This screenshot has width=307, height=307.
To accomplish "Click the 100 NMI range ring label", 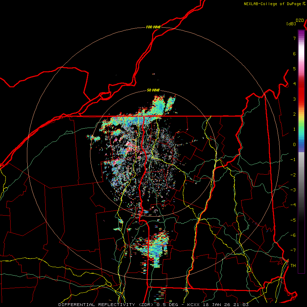I will (153, 27).
